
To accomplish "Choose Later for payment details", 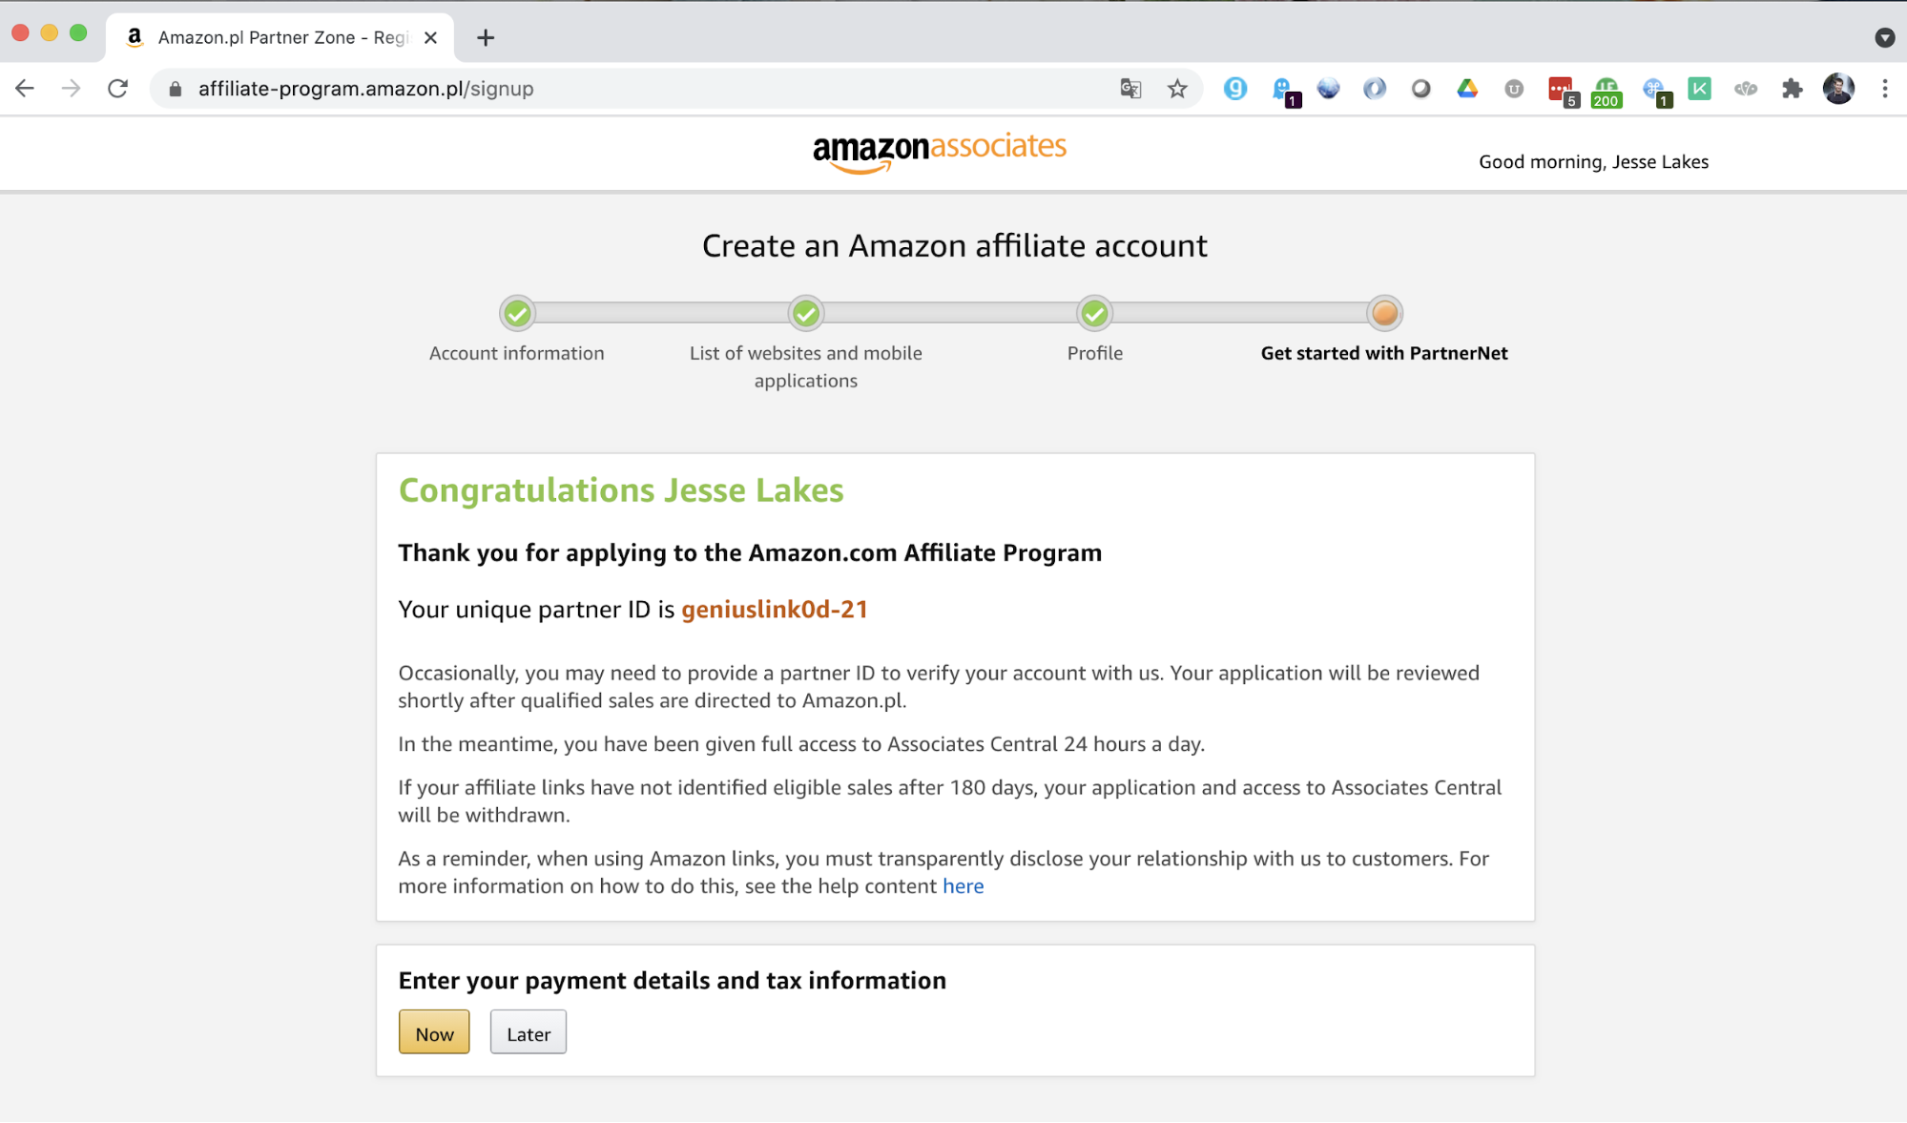I will coord(528,1032).
